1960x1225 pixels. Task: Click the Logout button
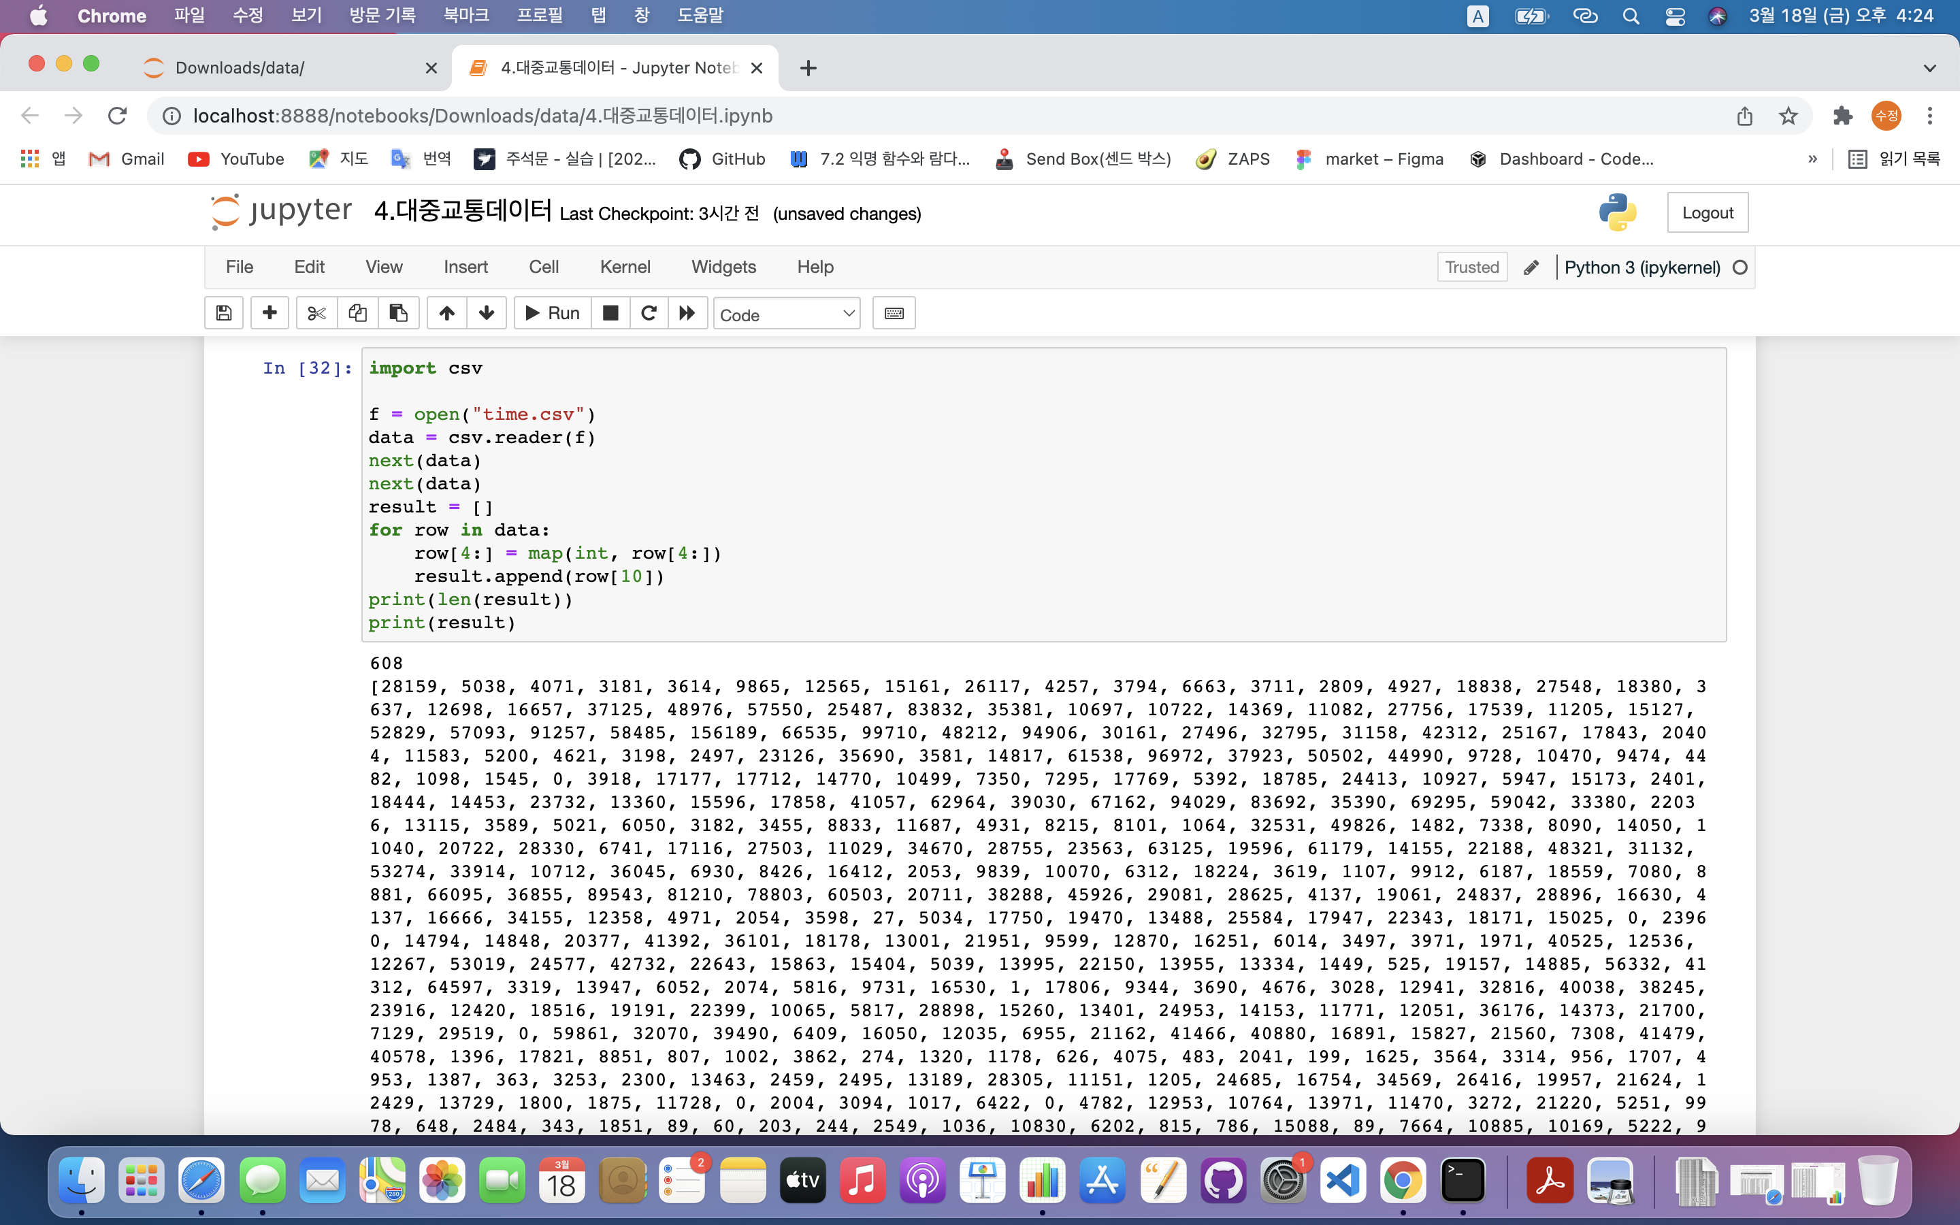1708,212
